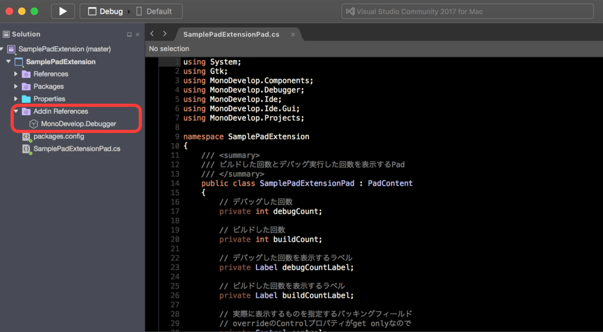The width and height of the screenshot is (603, 332).
Task: Click 'private int buildCount;' line
Action: point(271,240)
